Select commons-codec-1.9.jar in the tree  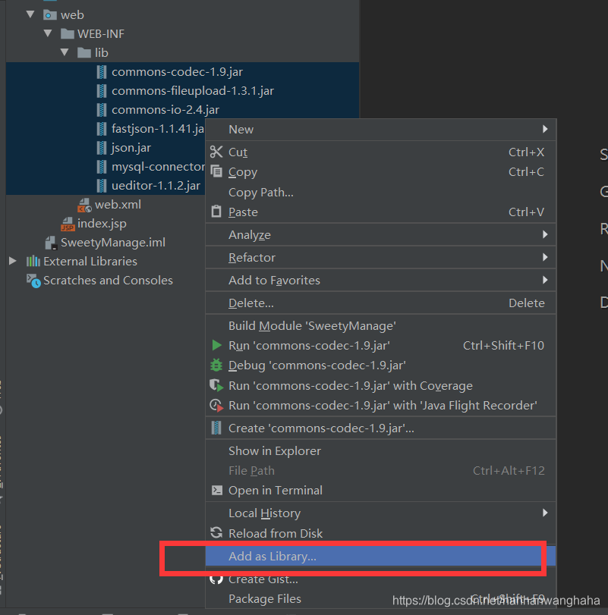click(x=177, y=72)
